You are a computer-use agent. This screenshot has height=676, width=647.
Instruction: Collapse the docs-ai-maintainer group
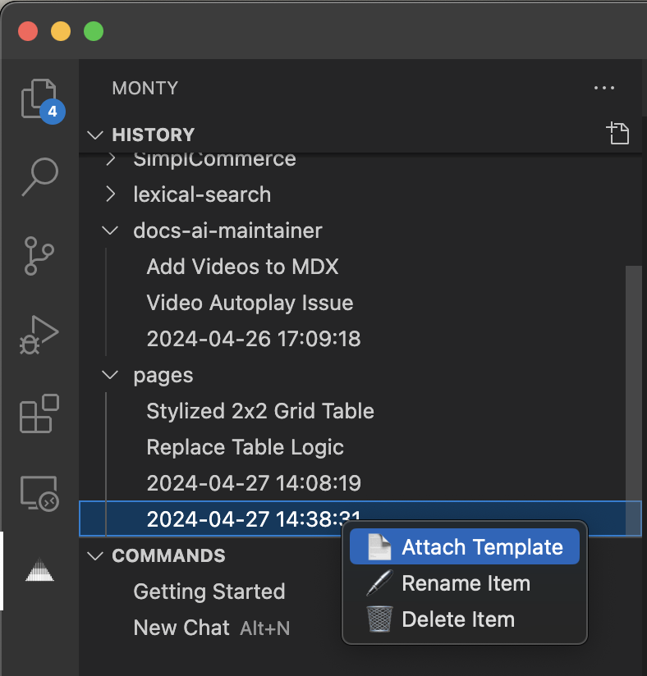click(109, 231)
